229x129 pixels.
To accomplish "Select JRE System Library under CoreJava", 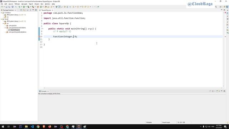I will [x=16, y=15].
